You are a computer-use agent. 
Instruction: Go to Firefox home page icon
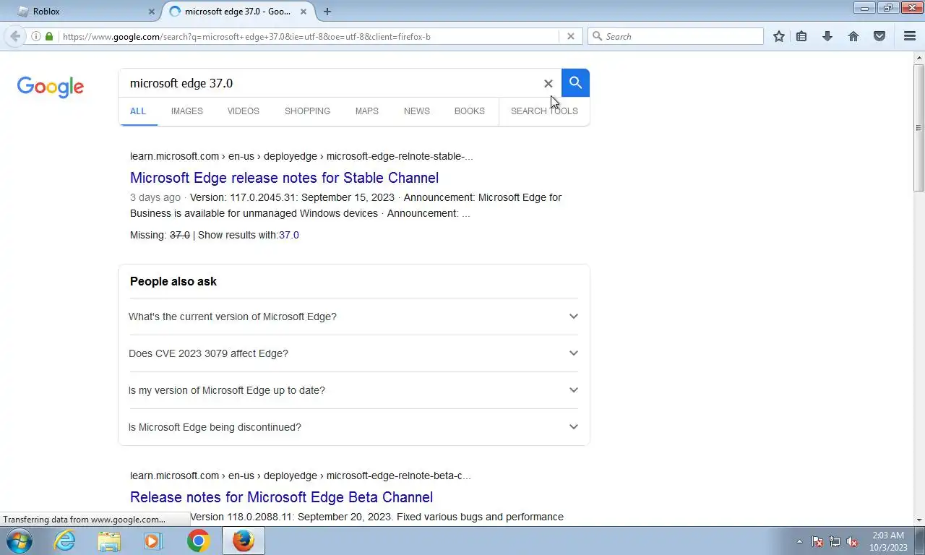pyautogui.click(x=853, y=36)
